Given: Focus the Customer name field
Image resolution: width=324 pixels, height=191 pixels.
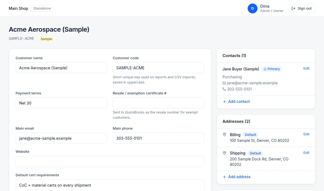Looking at the screenshot, I should [61, 68].
